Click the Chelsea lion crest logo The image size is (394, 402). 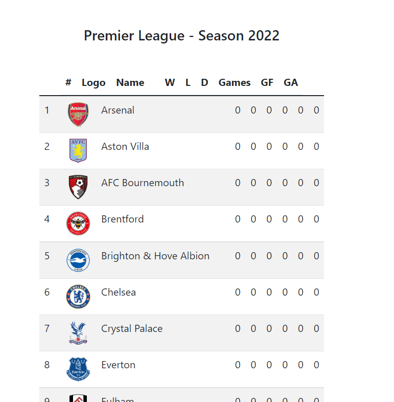(x=78, y=297)
